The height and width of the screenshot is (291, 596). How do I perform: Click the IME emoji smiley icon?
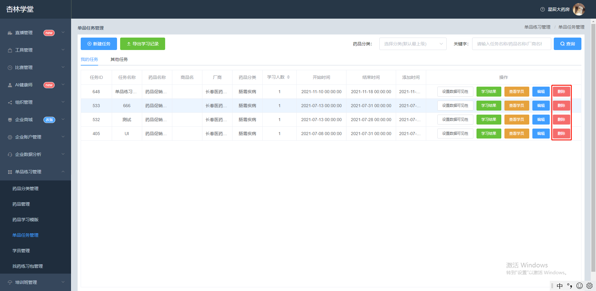580,286
